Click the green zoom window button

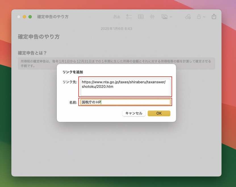coord(30,17)
